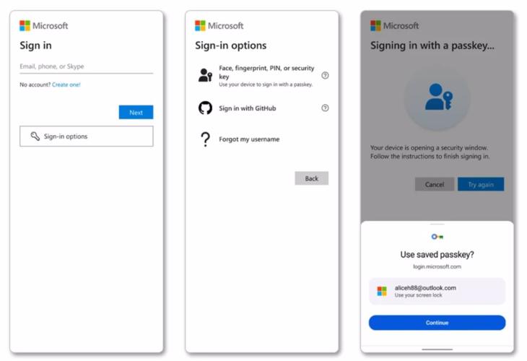527x361 pixels.
Task: Click Microsoft logo beside aliceh88 account
Action: (x=382, y=291)
